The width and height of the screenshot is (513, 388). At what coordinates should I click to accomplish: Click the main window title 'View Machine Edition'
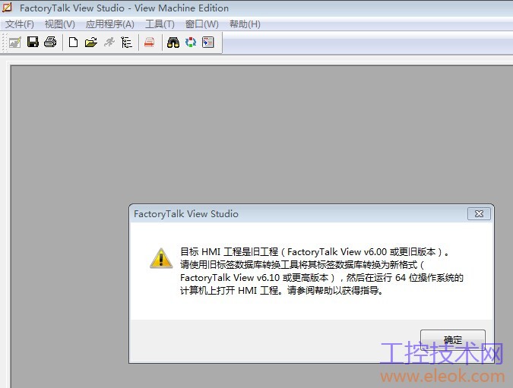click(x=182, y=8)
